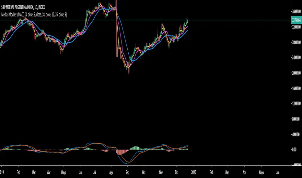
Task: Click the 28000.00 price axis label
Action: (x=296, y=42)
